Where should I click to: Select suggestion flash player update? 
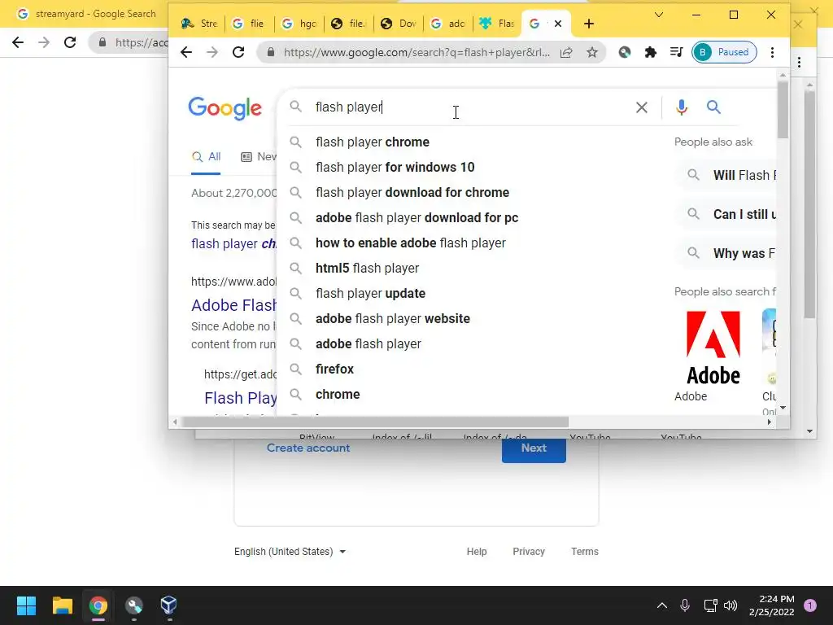[370, 293]
